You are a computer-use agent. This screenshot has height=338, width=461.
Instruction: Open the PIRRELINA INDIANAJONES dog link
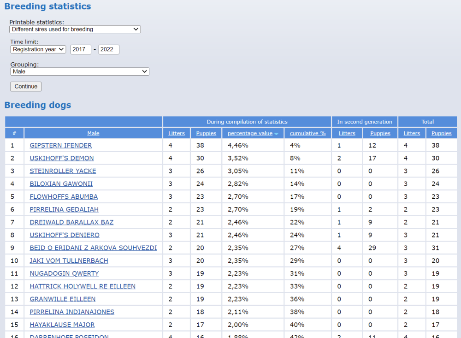pyautogui.click(x=72, y=312)
